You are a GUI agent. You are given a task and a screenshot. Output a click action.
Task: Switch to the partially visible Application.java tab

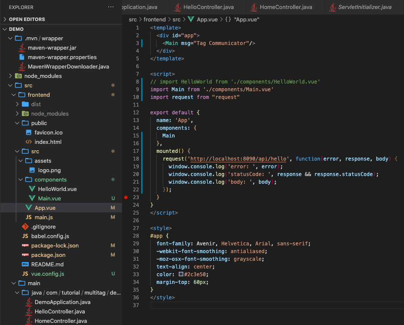(146, 7)
